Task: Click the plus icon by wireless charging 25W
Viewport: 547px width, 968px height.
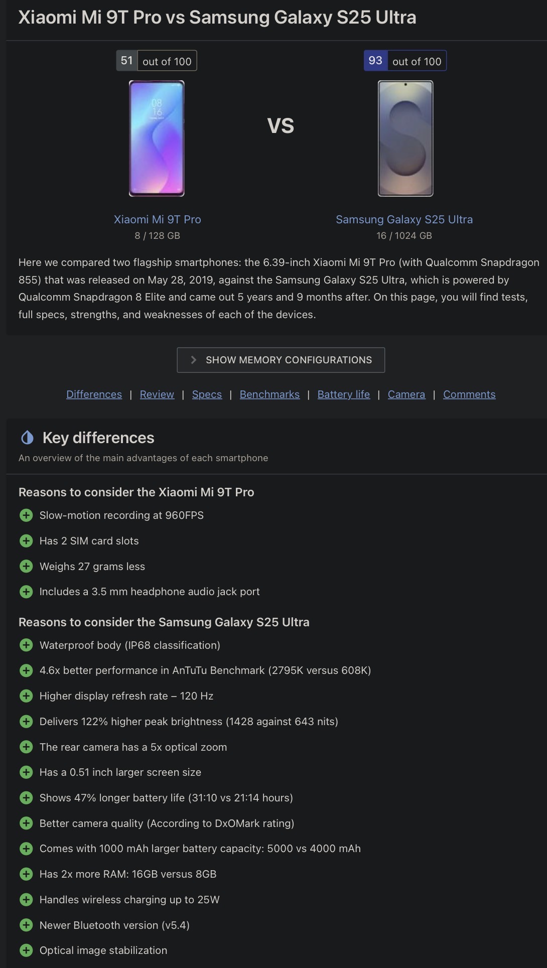Action: click(x=26, y=900)
